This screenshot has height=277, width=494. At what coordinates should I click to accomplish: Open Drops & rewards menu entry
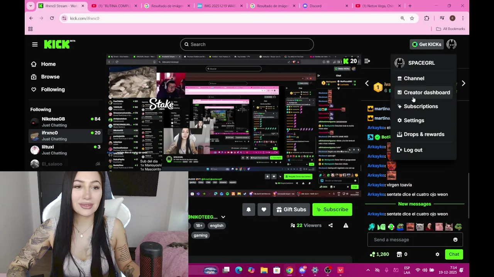(424, 134)
